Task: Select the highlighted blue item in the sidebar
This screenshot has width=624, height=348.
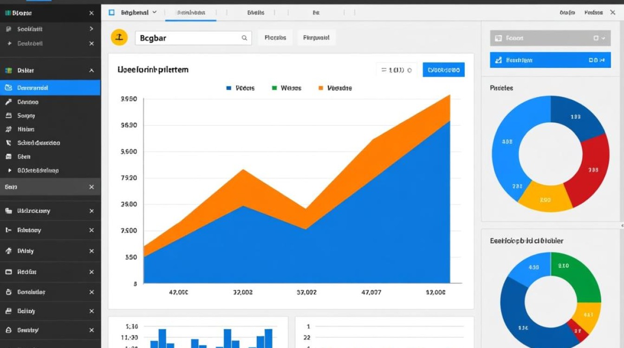Action: pyautogui.click(x=50, y=88)
